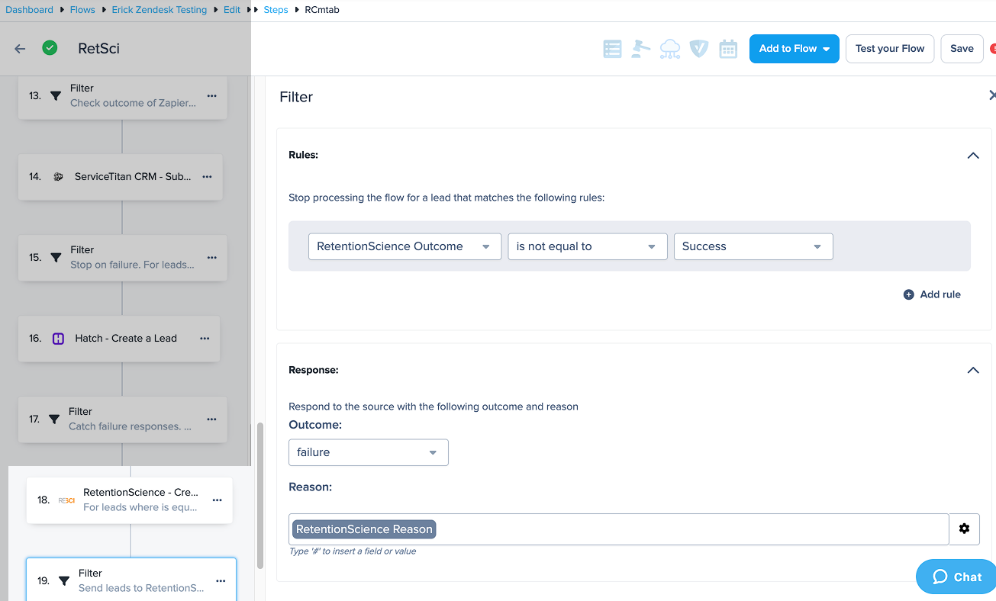This screenshot has width=996, height=601.
Task: Open the Add to Flow dropdown button
Action: coord(795,49)
